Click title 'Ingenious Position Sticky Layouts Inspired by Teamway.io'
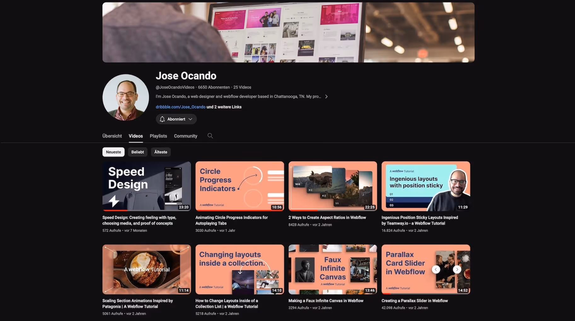Image resolution: width=575 pixels, height=321 pixels. [420, 220]
